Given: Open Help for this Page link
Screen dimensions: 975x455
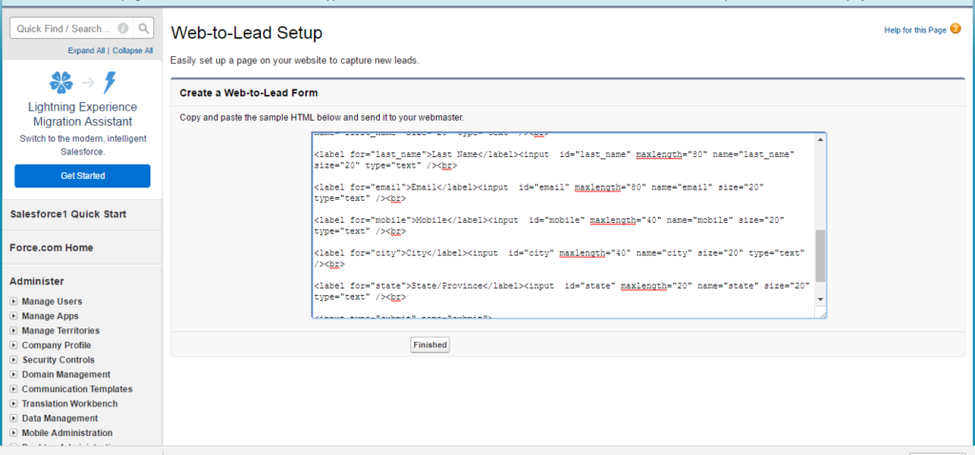Looking at the screenshot, I should click(x=915, y=30).
